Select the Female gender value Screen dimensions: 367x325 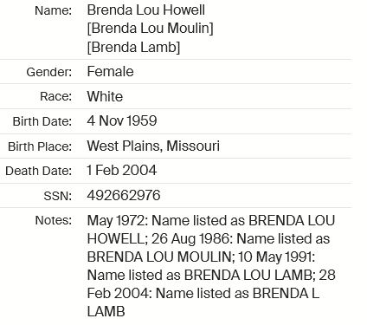(110, 71)
